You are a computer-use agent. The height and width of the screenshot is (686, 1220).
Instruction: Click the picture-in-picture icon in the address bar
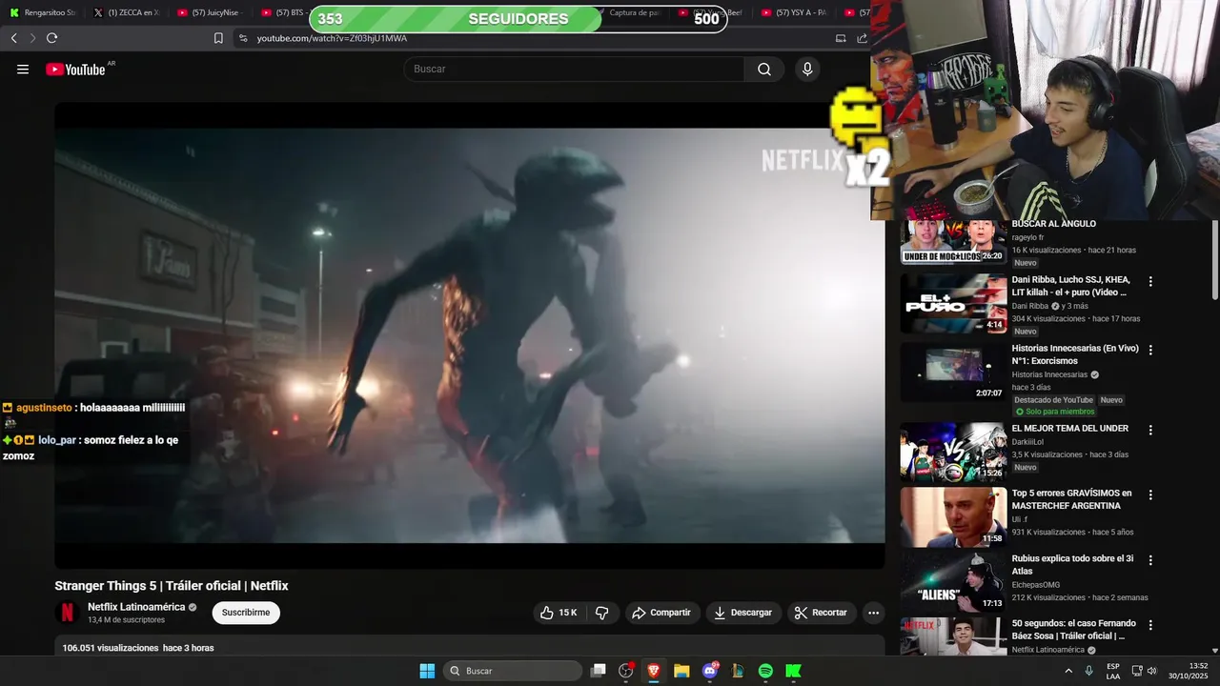coord(841,38)
